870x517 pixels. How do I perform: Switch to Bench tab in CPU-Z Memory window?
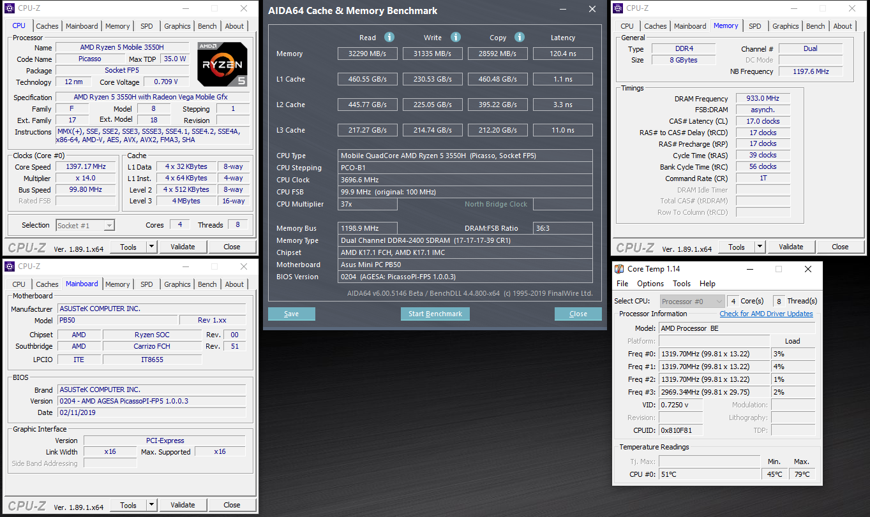tap(815, 26)
